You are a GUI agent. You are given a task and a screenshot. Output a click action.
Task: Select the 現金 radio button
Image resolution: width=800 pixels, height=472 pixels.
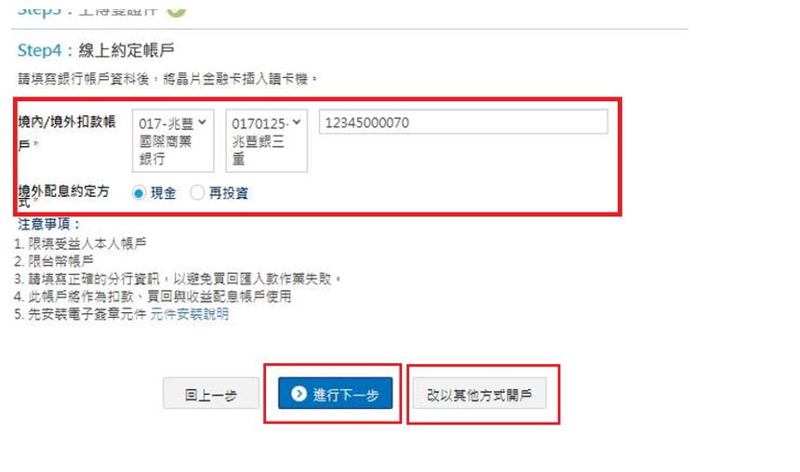(x=139, y=193)
